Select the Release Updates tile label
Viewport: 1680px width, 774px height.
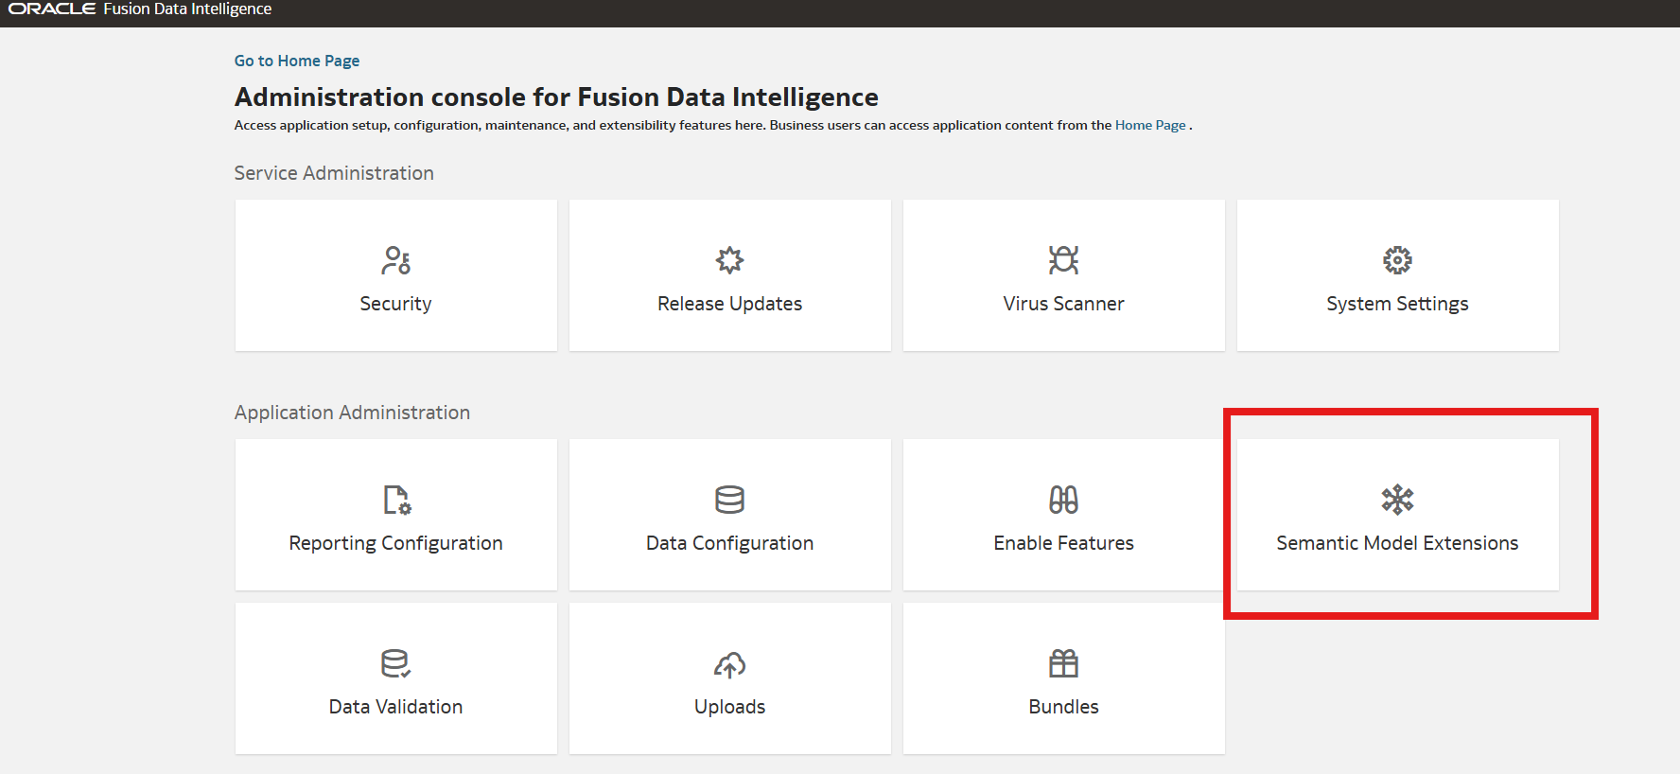click(x=729, y=304)
